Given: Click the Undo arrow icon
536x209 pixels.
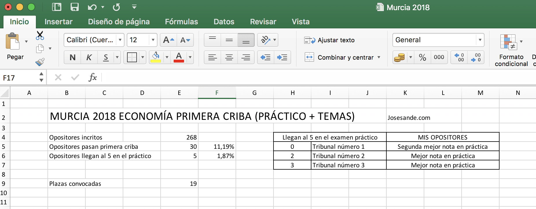Looking at the screenshot, I should tap(92, 7).
